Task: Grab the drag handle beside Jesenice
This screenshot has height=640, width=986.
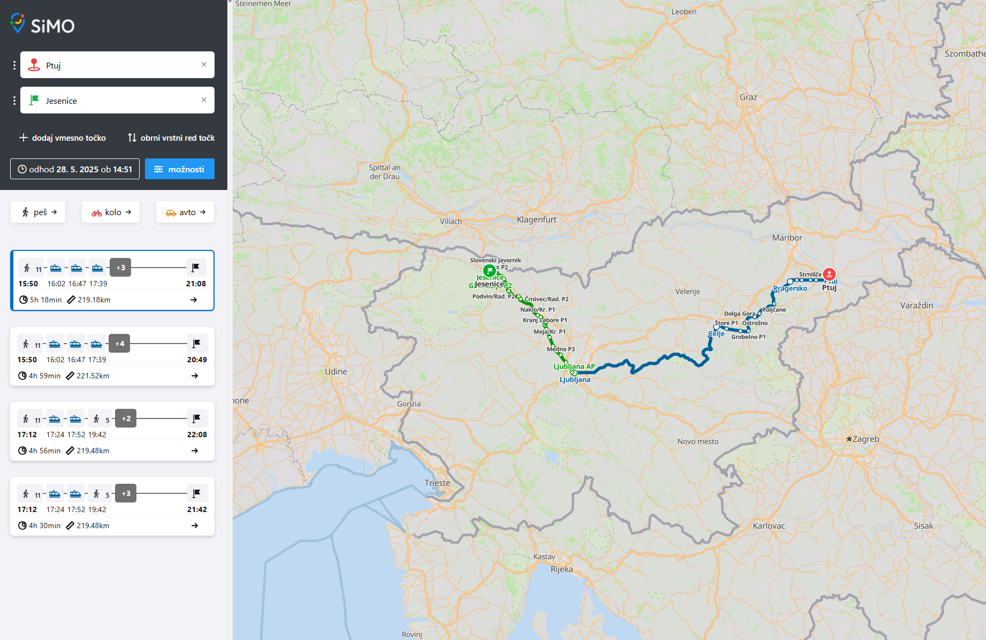Action: click(14, 101)
